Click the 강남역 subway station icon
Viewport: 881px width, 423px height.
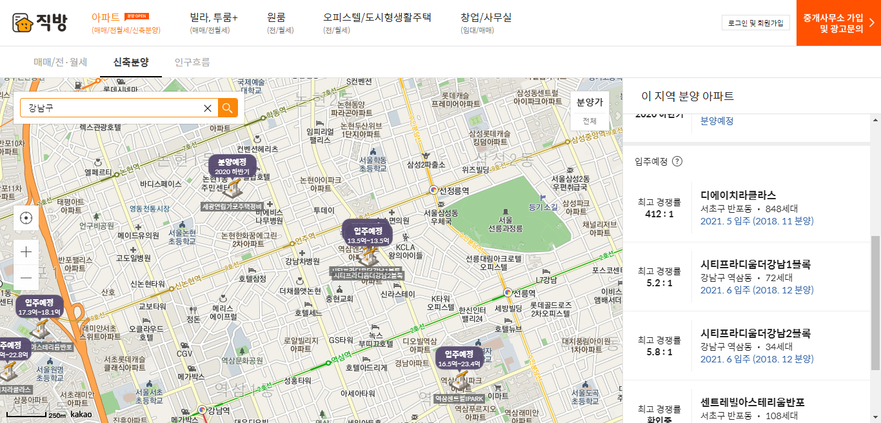coord(202,409)
